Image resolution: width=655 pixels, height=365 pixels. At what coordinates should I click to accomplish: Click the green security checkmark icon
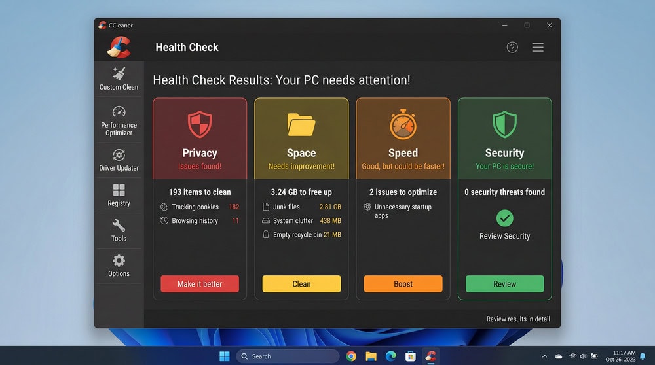(504, 218)
